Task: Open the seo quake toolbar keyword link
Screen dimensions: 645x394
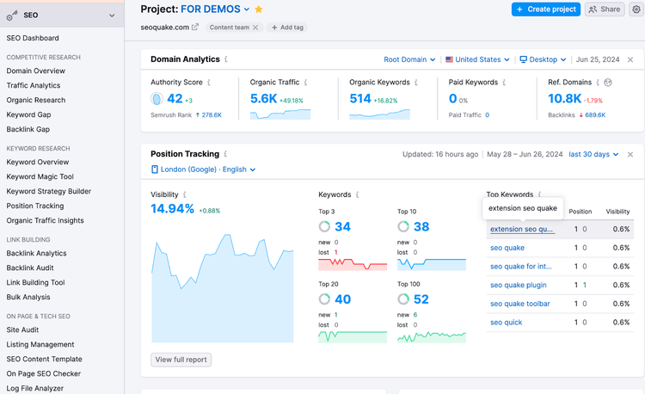Action: [x=520, y=304]
